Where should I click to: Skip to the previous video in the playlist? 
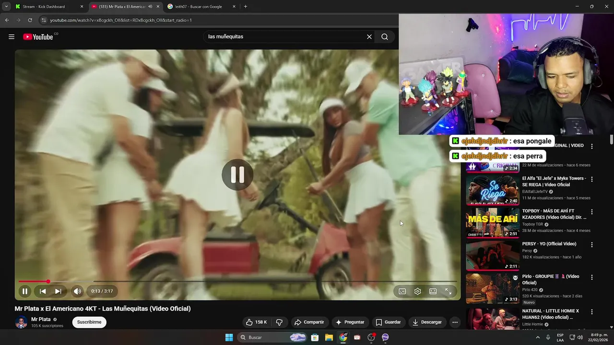coord(43,291)
